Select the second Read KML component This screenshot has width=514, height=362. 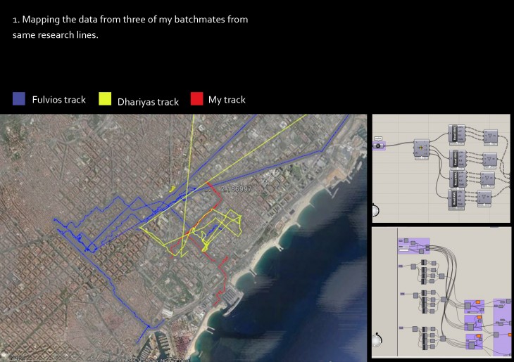[x=456, y=157]
